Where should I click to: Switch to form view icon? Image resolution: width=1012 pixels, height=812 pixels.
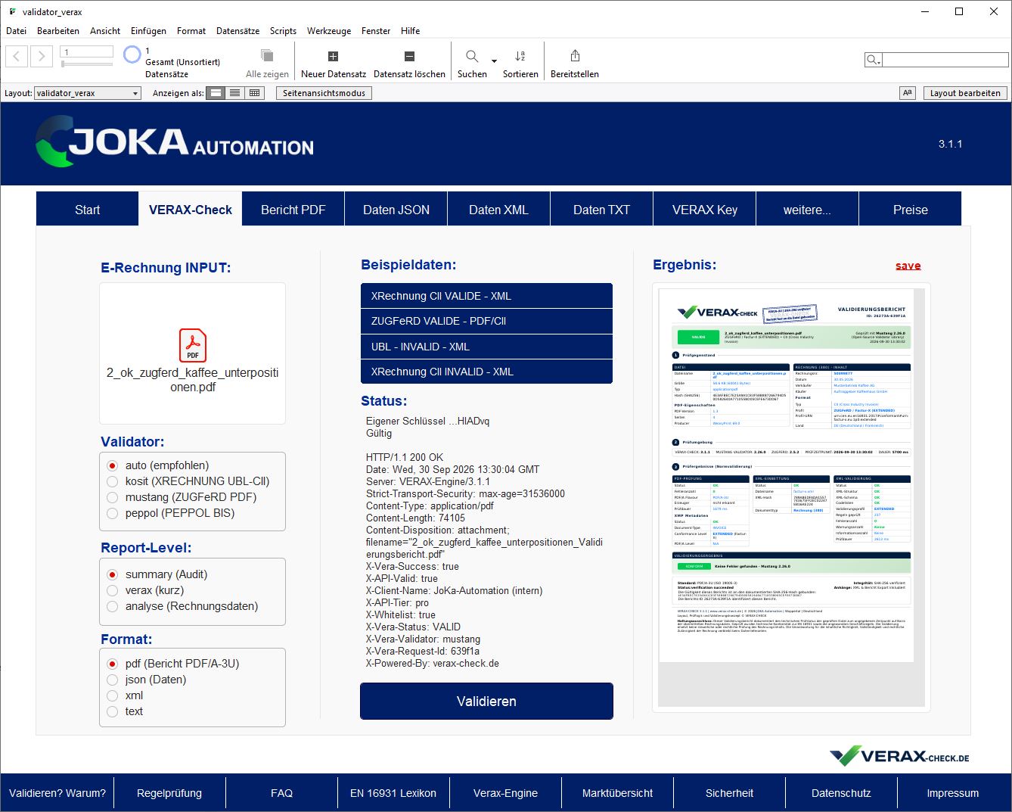[216, 93]
